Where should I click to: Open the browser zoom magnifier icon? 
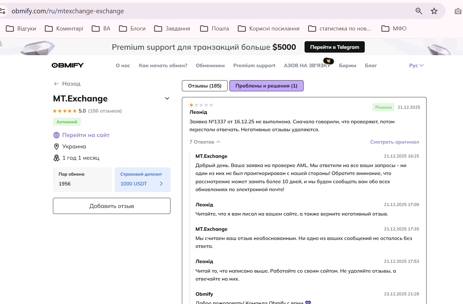[x=419, y=11]
